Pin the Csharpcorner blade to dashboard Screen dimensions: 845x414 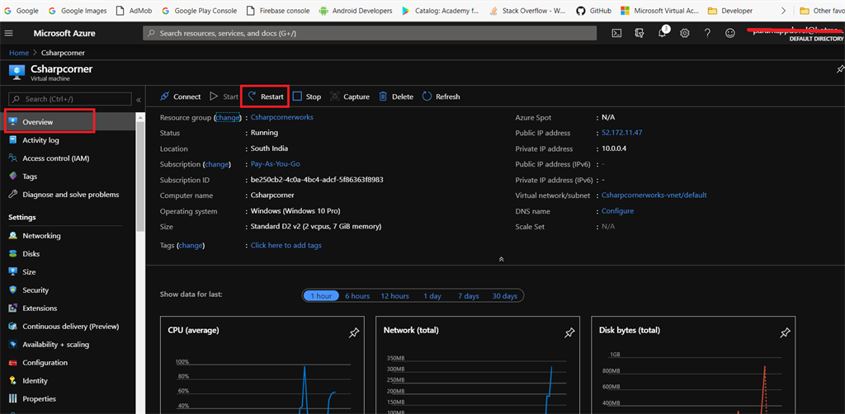click(839, 69)
